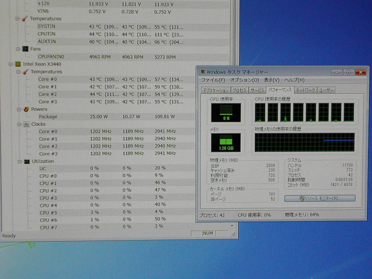Click the 109.81 W max power value
Viewport: 372px width, 279px height.
(165, 117)
